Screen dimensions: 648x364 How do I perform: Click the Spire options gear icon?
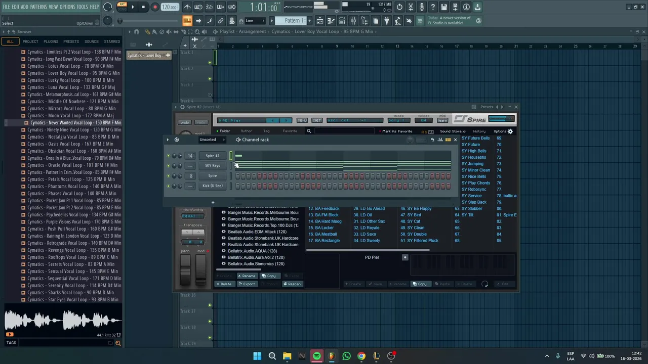[510, 131]
